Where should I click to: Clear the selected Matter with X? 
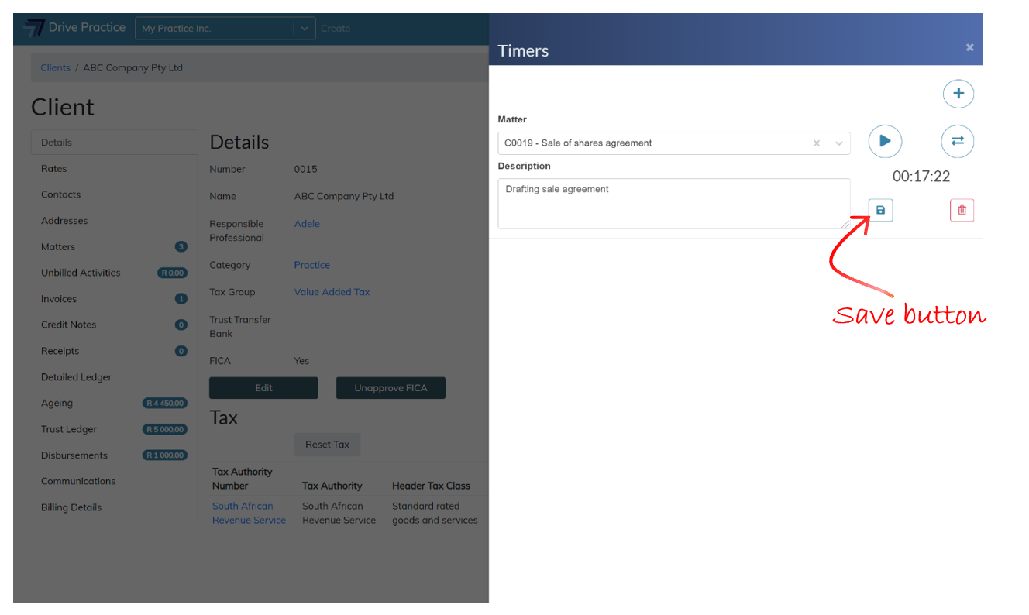[816, 143]
